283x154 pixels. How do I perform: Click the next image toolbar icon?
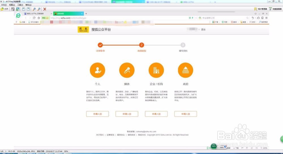(18, 9)
